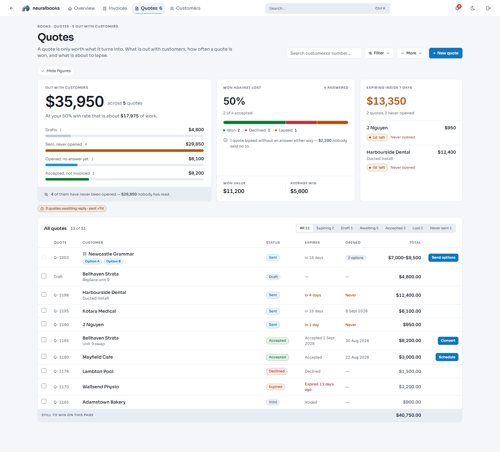Check the Q-1195 Kotara Medical row

click(x=44, y=310)
